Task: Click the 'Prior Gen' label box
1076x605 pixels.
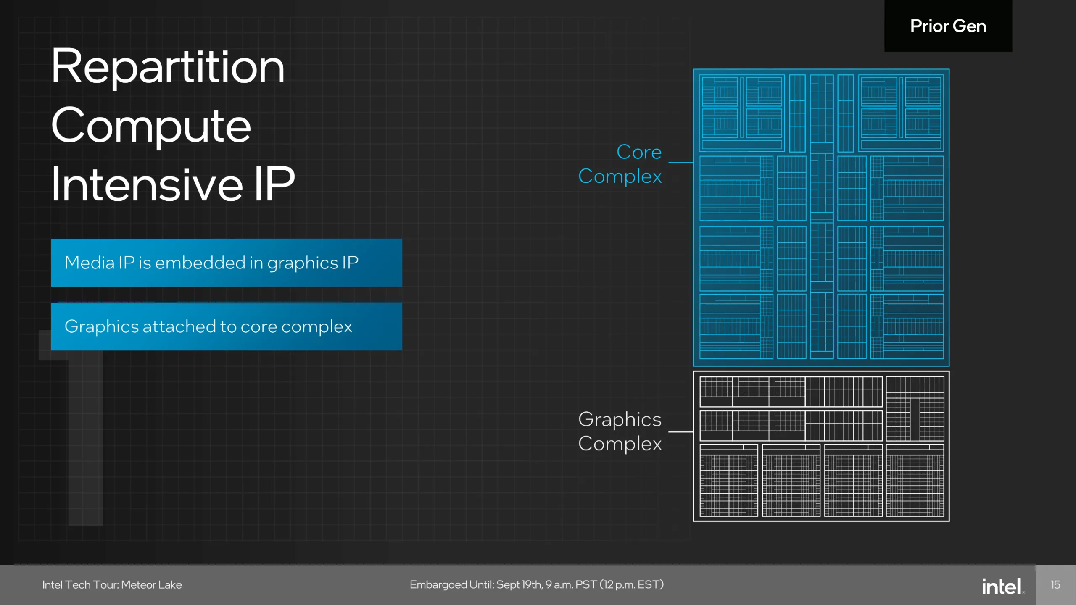Action: coord(948,26)
